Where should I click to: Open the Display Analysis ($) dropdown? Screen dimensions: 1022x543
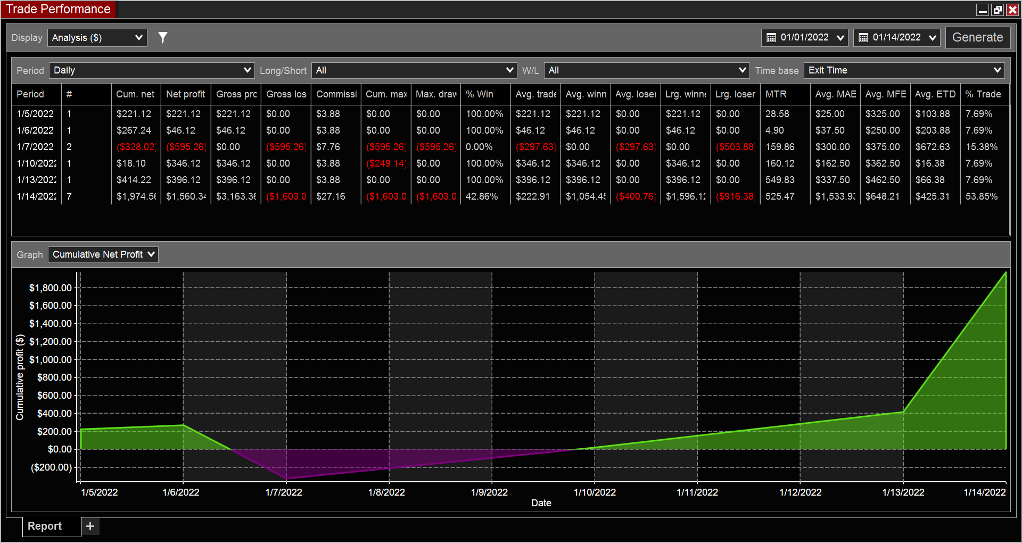(97, 38)
